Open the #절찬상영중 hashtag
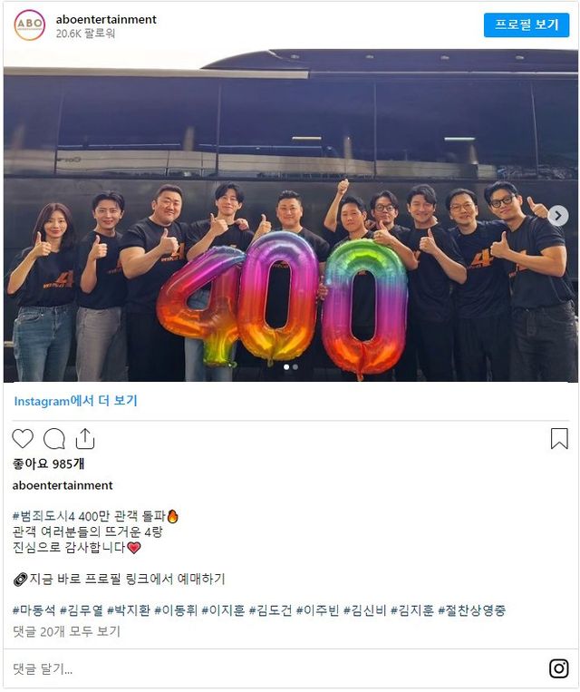The image size is (580, 692). 471,610
